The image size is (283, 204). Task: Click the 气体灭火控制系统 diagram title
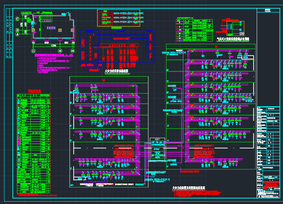233,39
